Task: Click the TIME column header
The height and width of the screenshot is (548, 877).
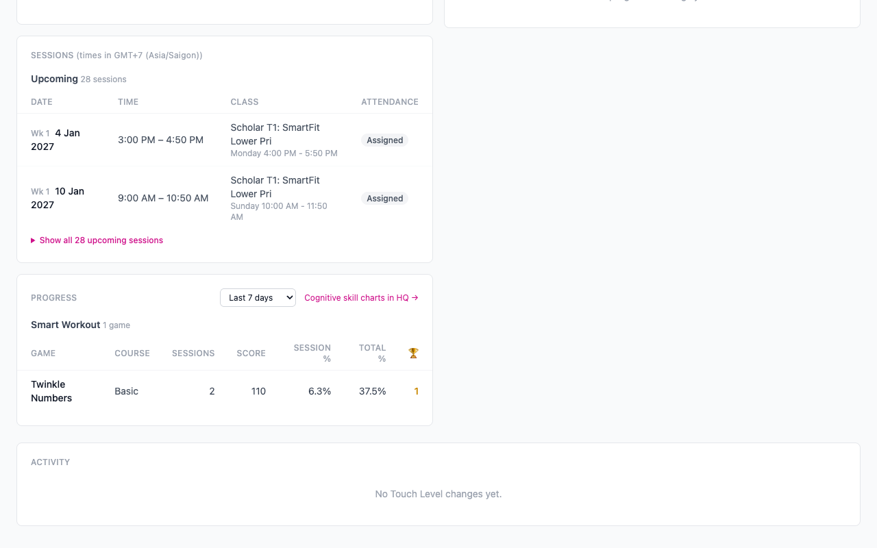Action: coord(128,102)
